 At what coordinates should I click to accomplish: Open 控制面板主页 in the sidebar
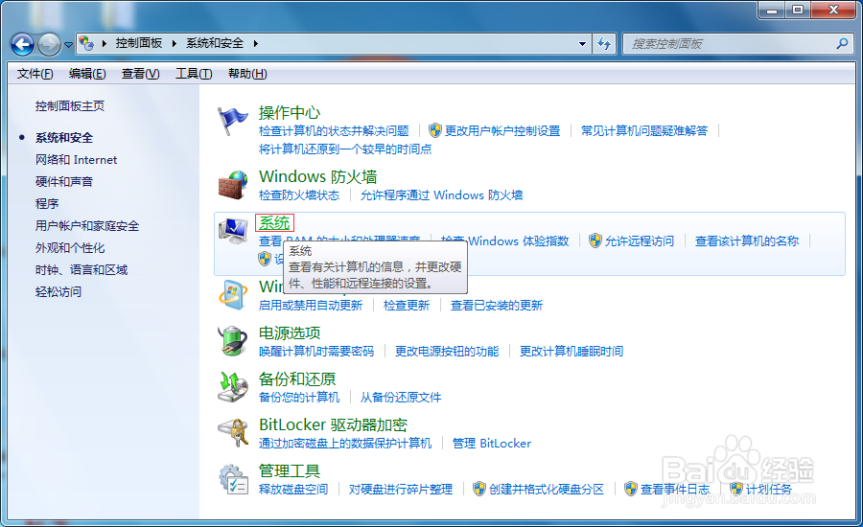click(x=70, y=106)
